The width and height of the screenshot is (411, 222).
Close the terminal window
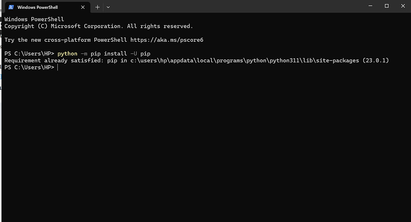403,6
